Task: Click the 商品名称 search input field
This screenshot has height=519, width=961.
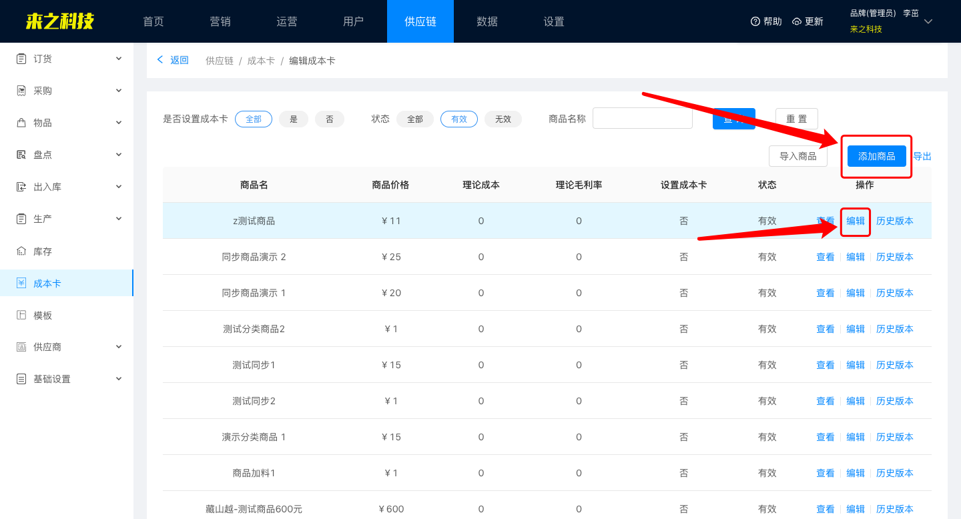Action: tap(643, 119)
